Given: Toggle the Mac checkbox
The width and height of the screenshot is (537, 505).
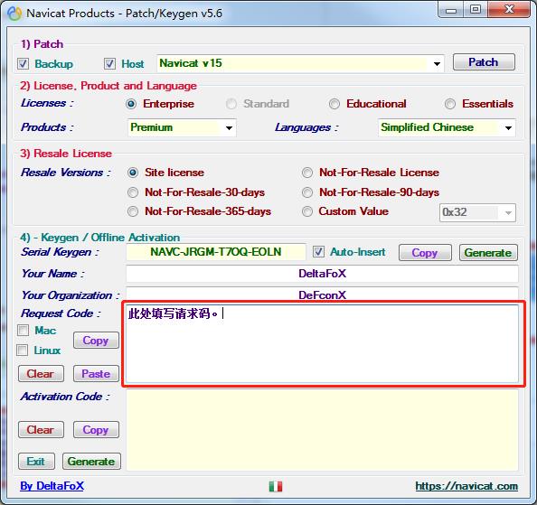Looking at the screenshot, I should 23,331.
